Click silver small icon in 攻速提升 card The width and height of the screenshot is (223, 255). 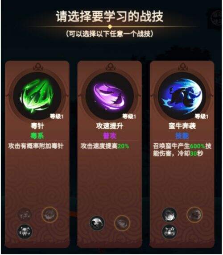pyautogui.click(x=97, y=223)
